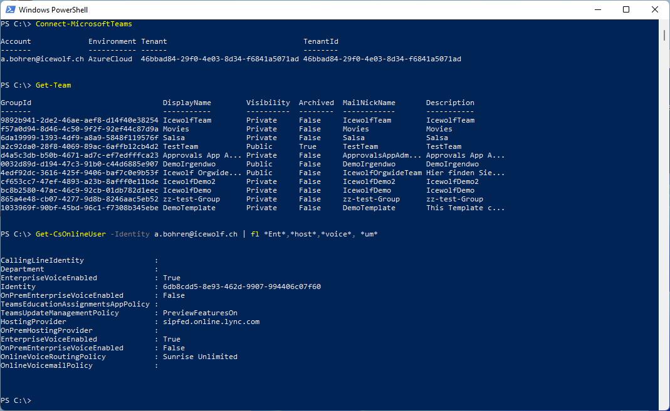Click the 'Hier finden Sie...' description
This screenshot has width=670, height=411.
click(465, 173)
